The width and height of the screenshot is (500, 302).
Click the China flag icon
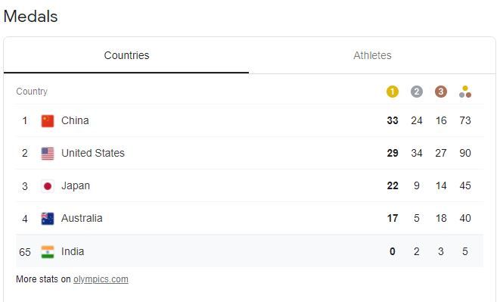tap(48, 121)
